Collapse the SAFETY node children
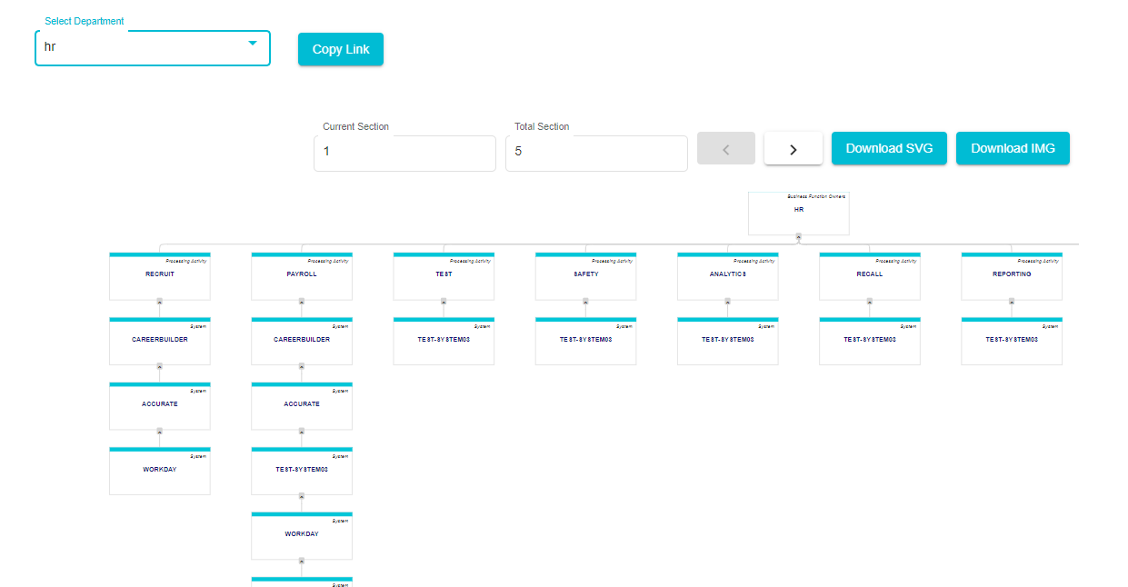This screenshot has width=1128, height=587. [x=586, y=301]
